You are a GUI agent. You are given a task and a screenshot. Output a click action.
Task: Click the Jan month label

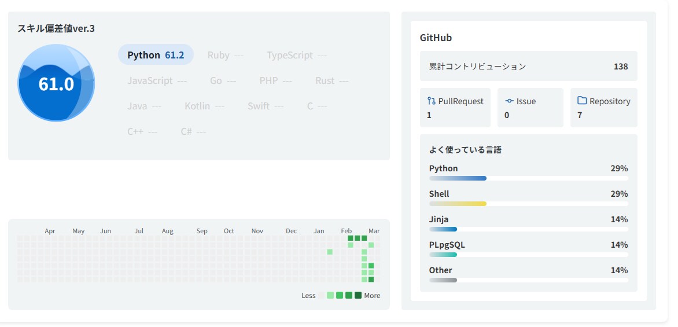319,231
